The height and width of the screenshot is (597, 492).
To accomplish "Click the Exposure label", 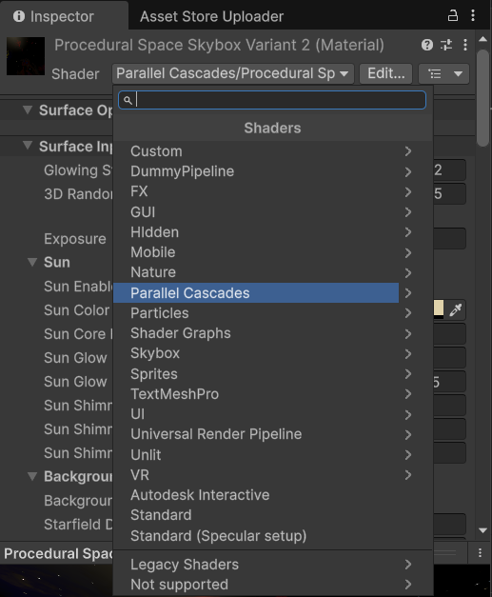I will [75, 239].
